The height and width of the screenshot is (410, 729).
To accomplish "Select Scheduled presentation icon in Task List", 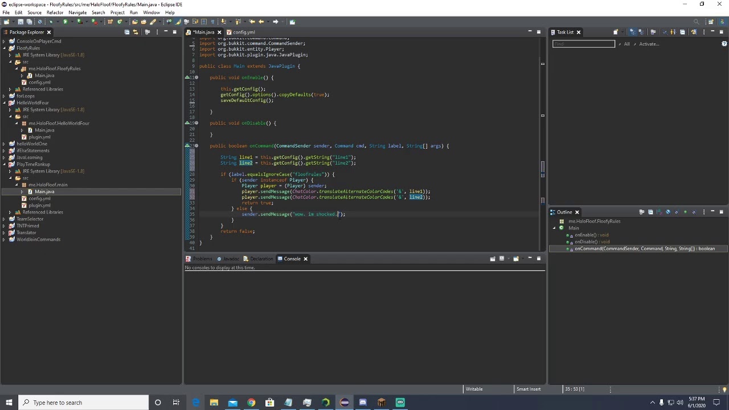I will 641,32.
